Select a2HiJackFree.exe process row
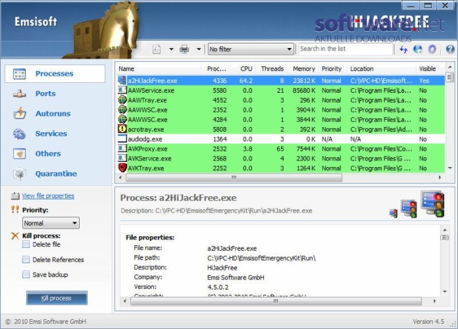 coord(280,81)
